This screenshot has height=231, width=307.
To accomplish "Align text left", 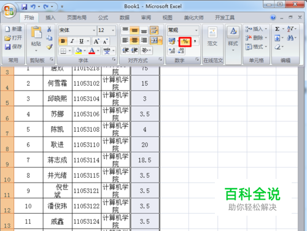I will (x=125, y=40).
